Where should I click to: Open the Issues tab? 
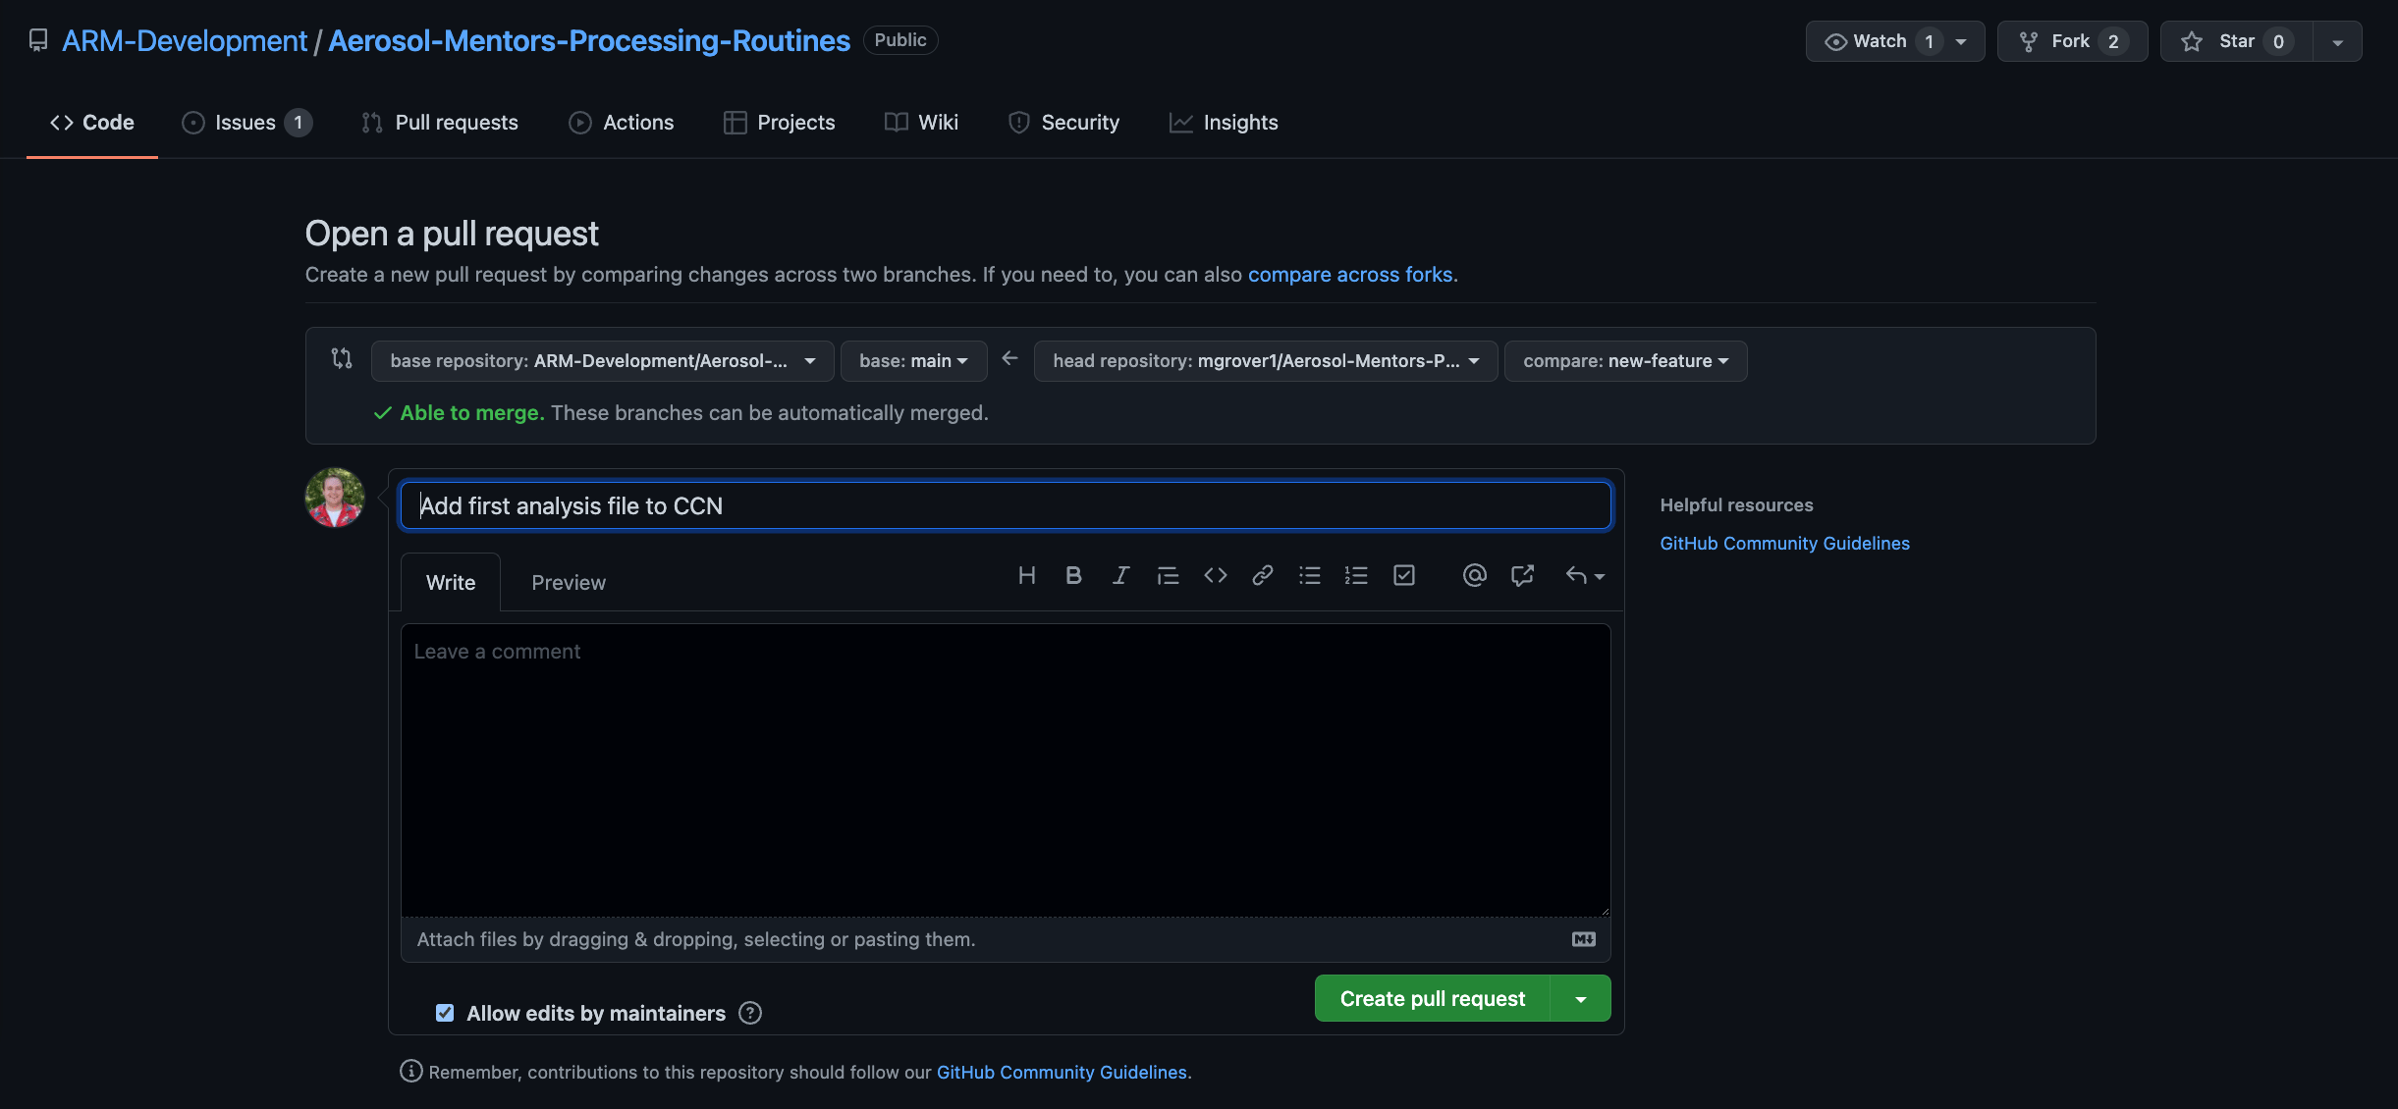[x=245, y=123]
